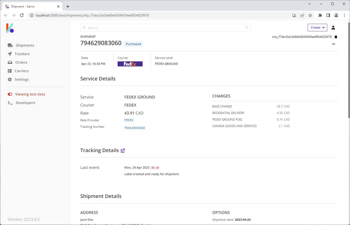Copy the shipment ID with the clipboard icon
Screen dimensions: 350x225
pyautogui.click(x=336, y=37)
